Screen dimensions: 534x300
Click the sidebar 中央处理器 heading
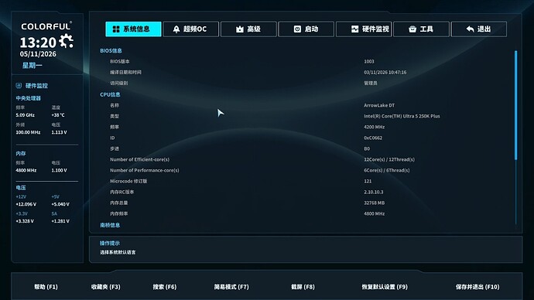pyautogui.click(x=29, y=98)
